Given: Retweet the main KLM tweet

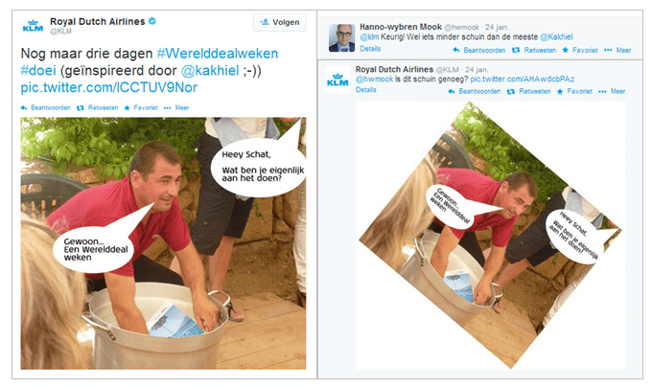Looking at the screenshot, I should pos(97,107).
